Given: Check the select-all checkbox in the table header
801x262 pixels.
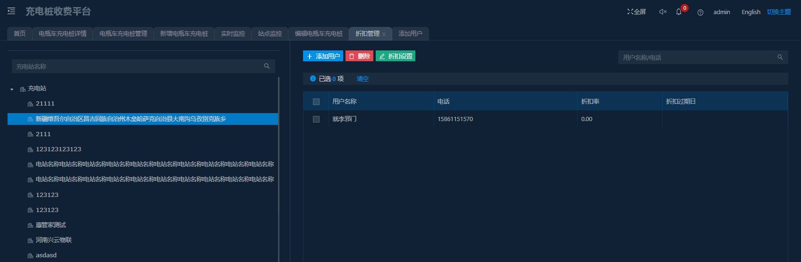Looking at the screenshot, I should coord(316,102).
